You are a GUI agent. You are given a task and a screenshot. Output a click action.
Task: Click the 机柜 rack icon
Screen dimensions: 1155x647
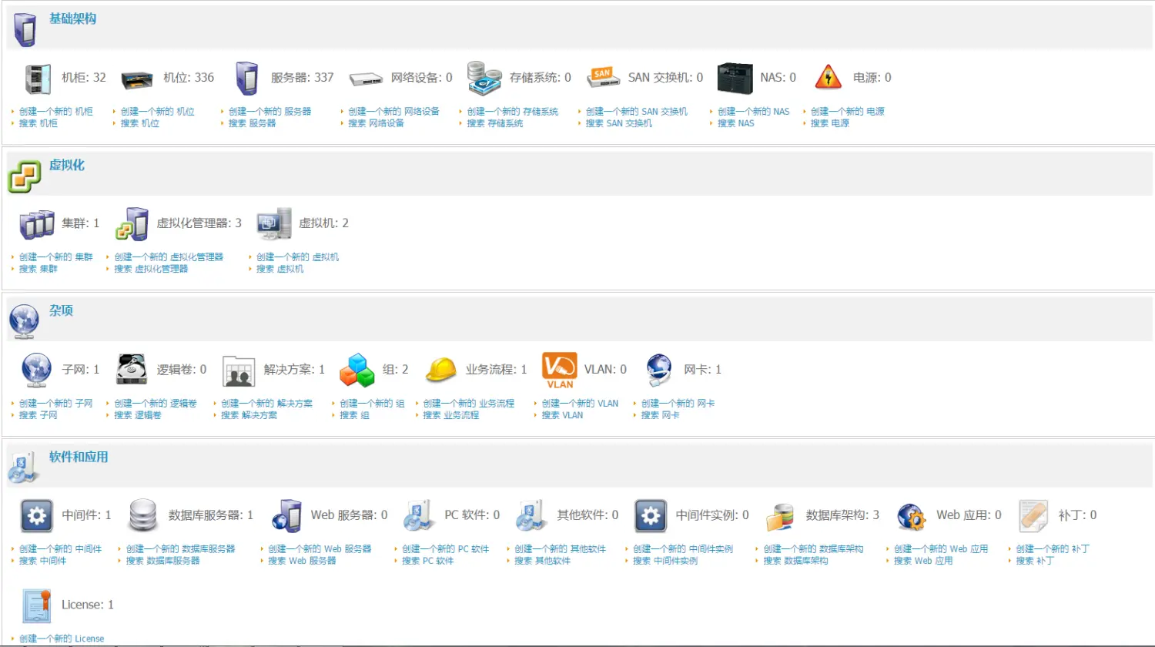37,79
